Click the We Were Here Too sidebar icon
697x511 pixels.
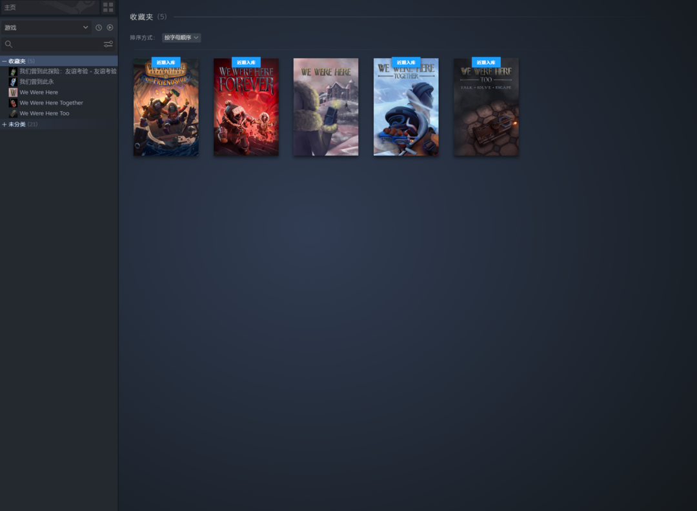point(13,114)
